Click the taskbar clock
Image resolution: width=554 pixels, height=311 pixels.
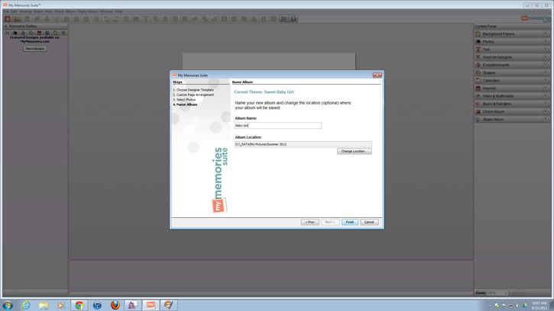tap(539, 306)
